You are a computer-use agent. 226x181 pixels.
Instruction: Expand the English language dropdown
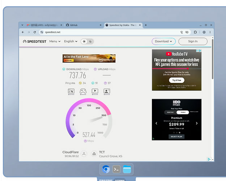tap(71, 41)
